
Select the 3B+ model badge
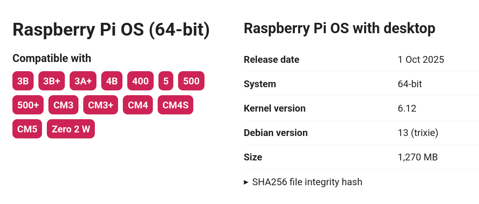pos(52,81)
